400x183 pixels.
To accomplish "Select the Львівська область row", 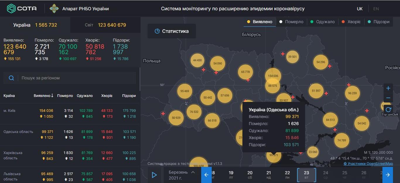I will point(70,175).
